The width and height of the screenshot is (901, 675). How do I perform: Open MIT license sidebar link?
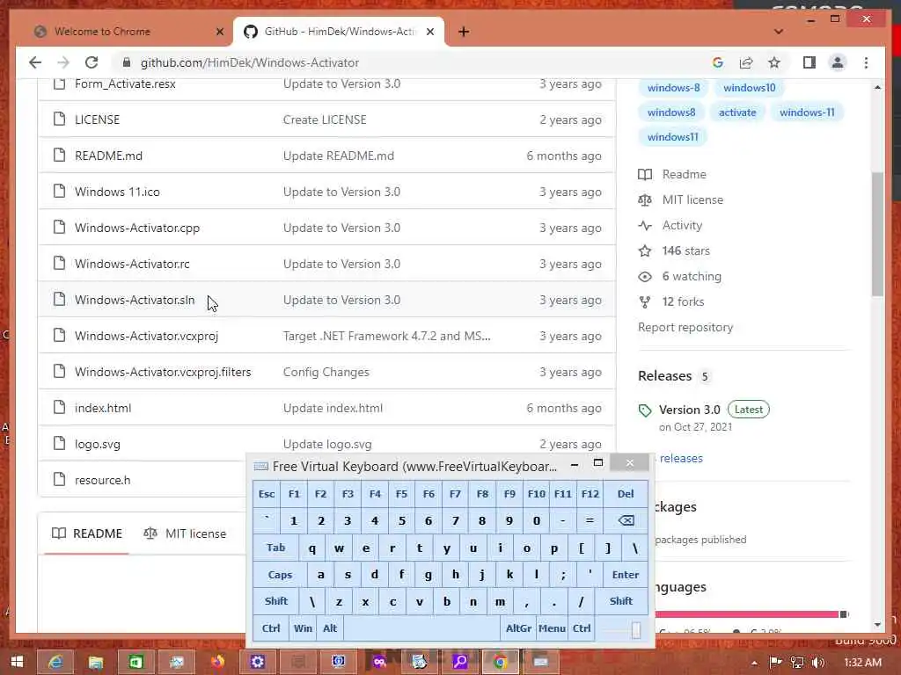tap(681, 200)
